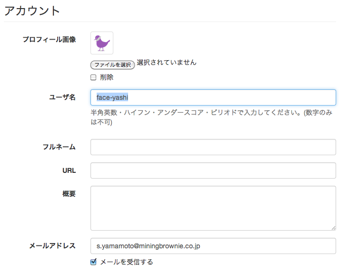Image resolution: width=339 pixels, height=276 pixels.
Task: Focus the empty フルネーム text field
Action: 213,147
